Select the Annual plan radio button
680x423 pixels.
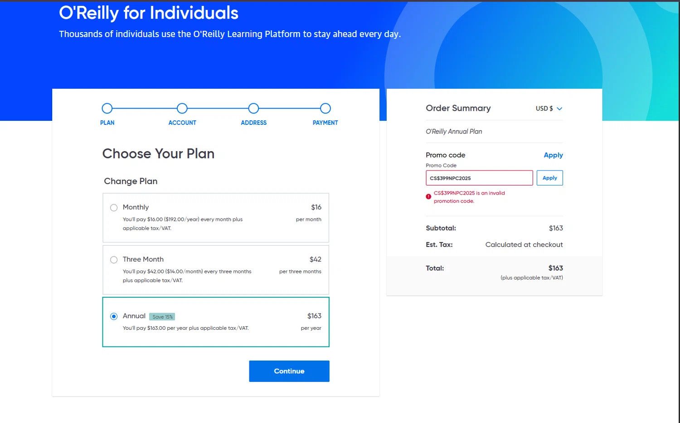[x=114, y=316]
